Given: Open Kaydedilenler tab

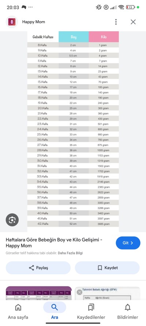Looking at the screenshot, I should [x=91, y=311].
